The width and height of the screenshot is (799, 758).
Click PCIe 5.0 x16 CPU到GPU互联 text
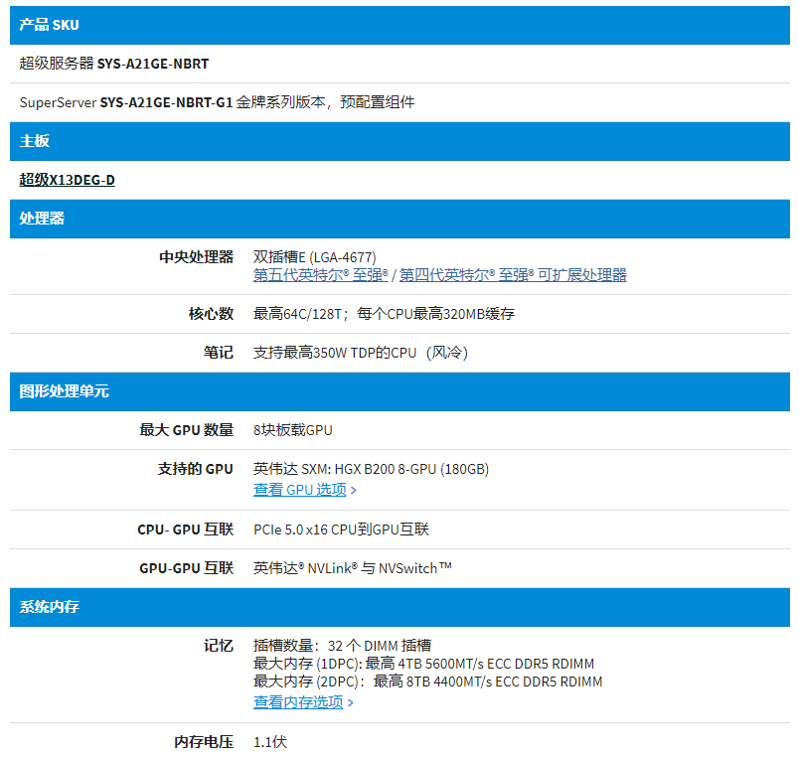pos(342,530)
